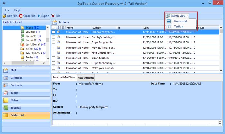Open the File menu
The image size is (225, 134).
pyautogui.click(x=7, y=10)
